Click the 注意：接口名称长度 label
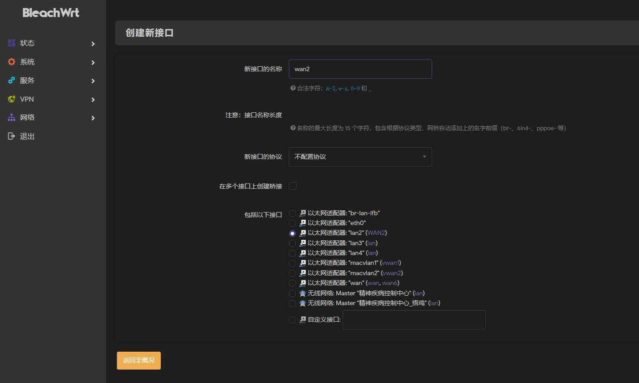This screenshot has height=383, width=639. click(254, 115)
